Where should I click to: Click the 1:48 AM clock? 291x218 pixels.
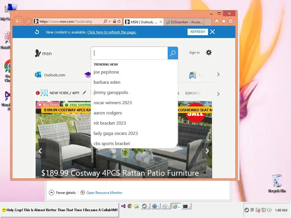[x=281, y=210]
